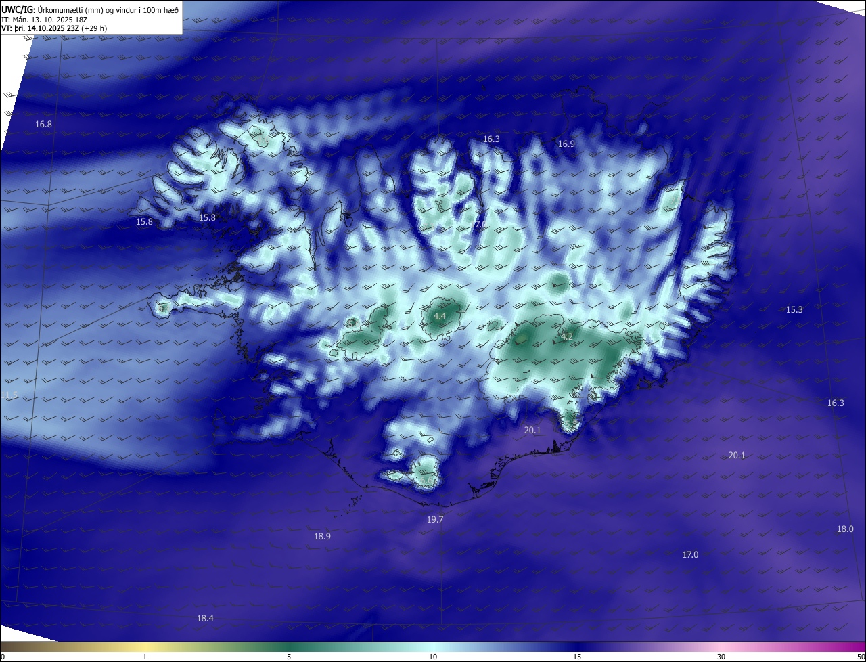Screen dimensions: 866x662
Task: Click the 4.2 value on the glacier
Action: click(567, 337)
